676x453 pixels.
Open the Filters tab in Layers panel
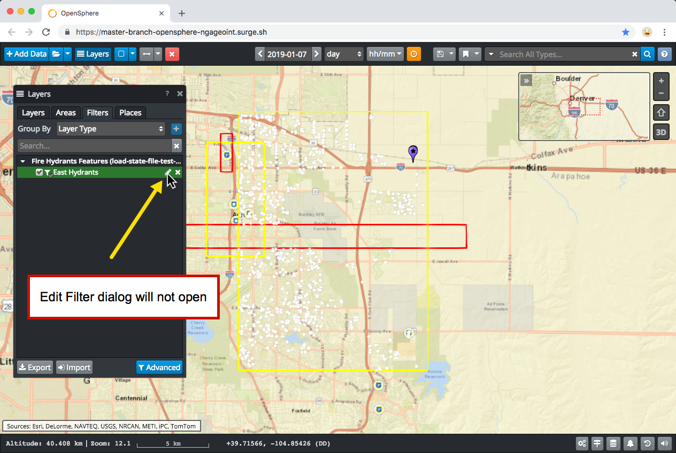97,113
